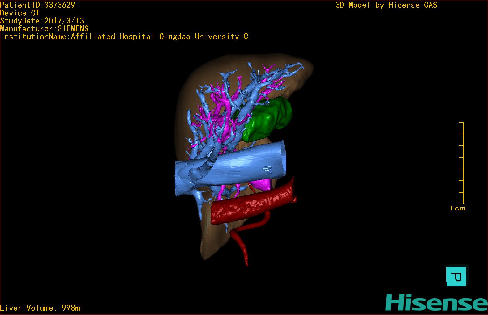Click the yellow scale ruler bar
This screenshot has height=315, width=488.
point(462,163)
